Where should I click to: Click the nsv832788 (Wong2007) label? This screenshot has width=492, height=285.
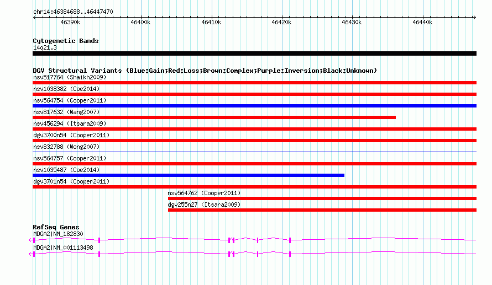[66, 147]
